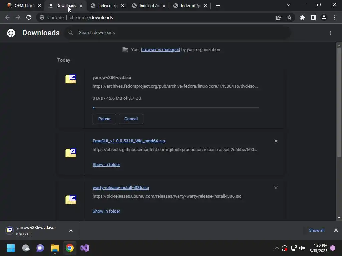Open clock and date in taskbar
Viewport: 342px width, 256px height.
pyautogui.click(x=318, y=248)
